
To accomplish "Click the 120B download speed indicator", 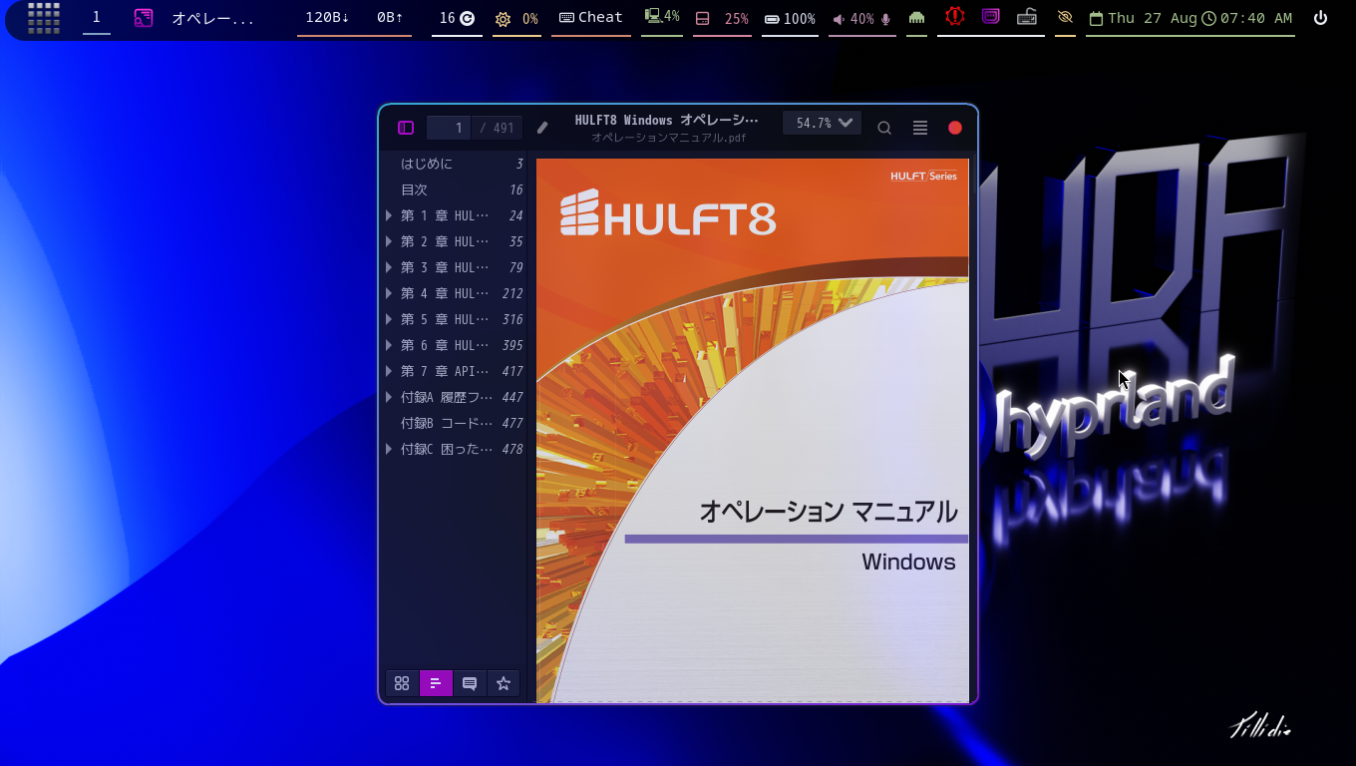I will (x=327, y=18).
